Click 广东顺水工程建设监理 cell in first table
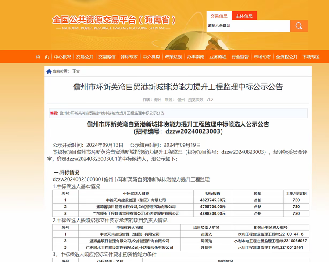The image size is (329, 262). pos(136,214)
